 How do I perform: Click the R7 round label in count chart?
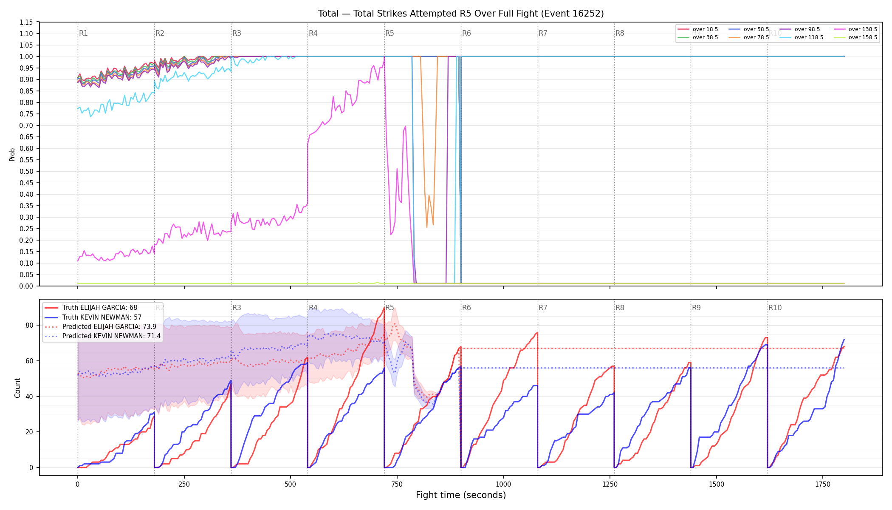(543, 308)
